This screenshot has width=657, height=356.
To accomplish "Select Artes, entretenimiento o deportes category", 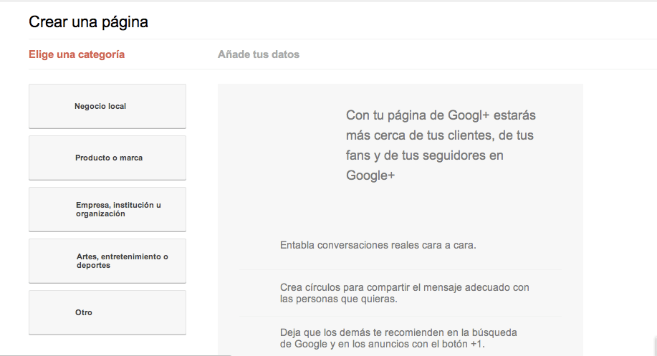I will point(107,261).
